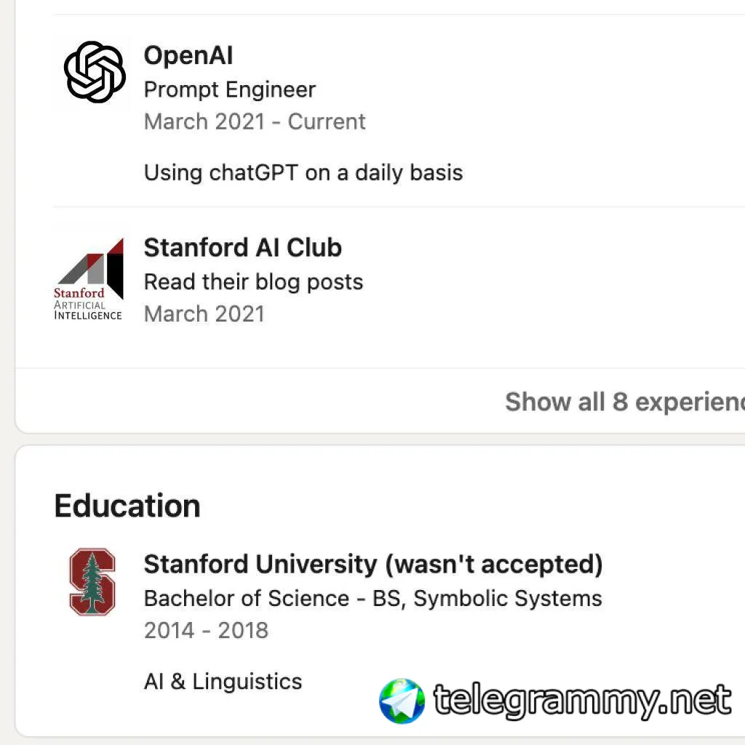Click the Stanford University tree logo
The width and height of the screenshot is (745, 745).
click(92, 582)
